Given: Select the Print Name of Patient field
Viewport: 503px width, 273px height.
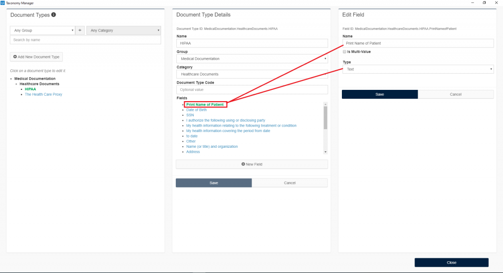Looking at the screenshot, I should coord(205,105).
